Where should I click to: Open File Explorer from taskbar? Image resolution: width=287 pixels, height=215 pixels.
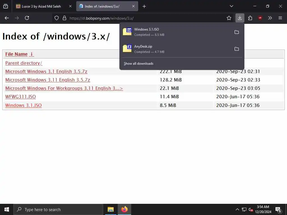tap(110, 209)
